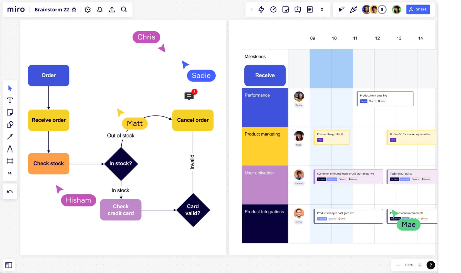Screen dimensions: 461x273
Task: Open board settings gear
Action: pyautogui.click(x=88, y=9)
